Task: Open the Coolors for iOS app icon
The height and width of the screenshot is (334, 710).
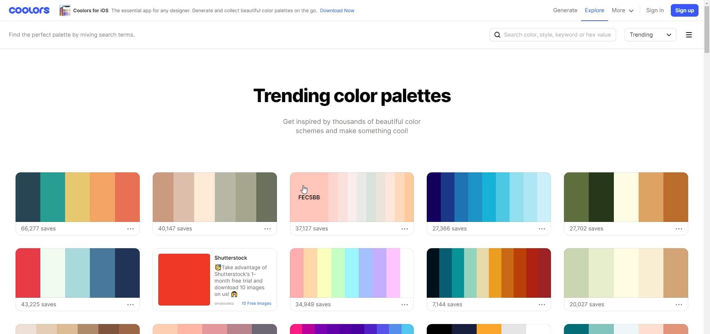Action: [x=64, y=10]
